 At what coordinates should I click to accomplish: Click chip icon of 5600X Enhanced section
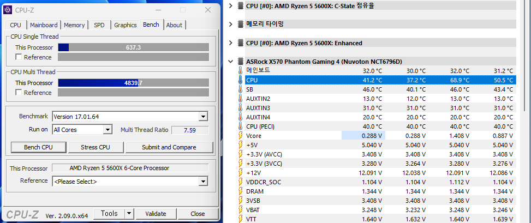241,43
